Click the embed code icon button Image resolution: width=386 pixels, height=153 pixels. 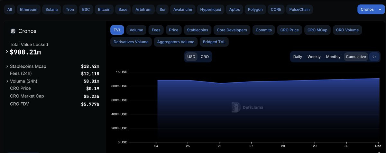374,57
